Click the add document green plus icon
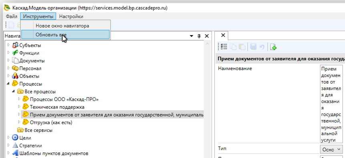The height and width of the screenshot is (158, 345). [273, 47]
